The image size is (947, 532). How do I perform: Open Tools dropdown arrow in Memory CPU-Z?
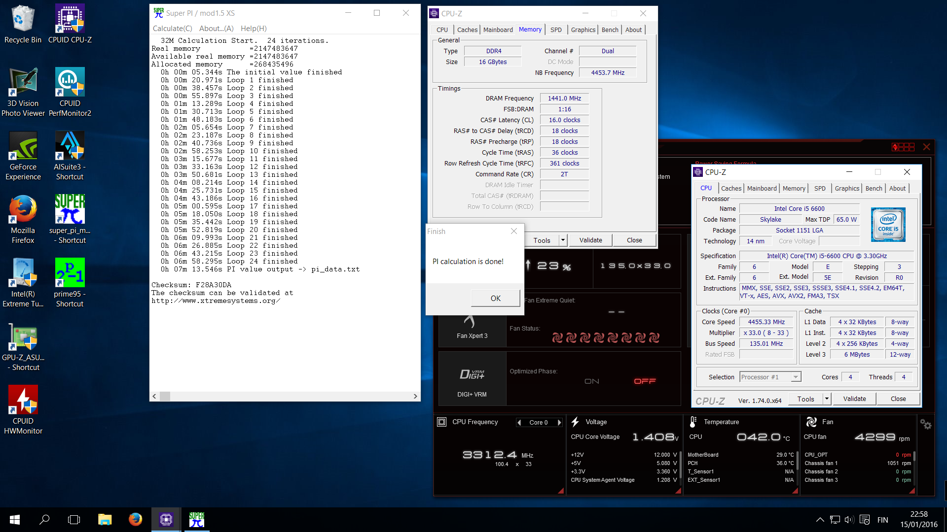(x=563, y=240)
